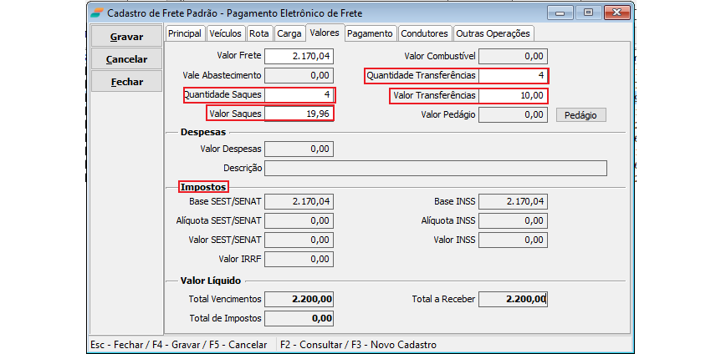This screenshot has width=721, height=354.
Task: Select the Outras Operações tab
Action: coord(493,33)
